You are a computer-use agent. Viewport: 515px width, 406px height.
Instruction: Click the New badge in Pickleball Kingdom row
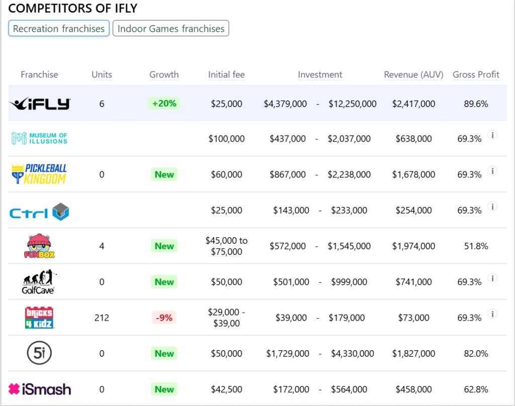pyautogui.click(x=164, y=174)
